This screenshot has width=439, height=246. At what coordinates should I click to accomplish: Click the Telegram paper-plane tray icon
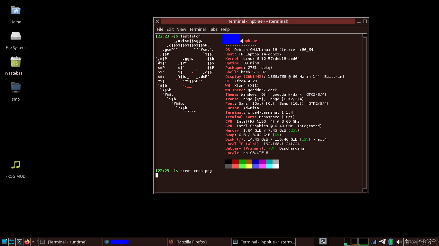[x=382, y=242]
